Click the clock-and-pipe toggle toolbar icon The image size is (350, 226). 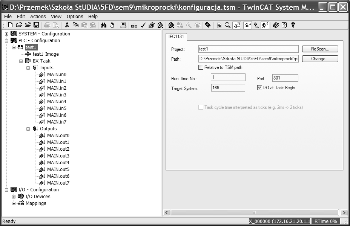coord(237,25)
